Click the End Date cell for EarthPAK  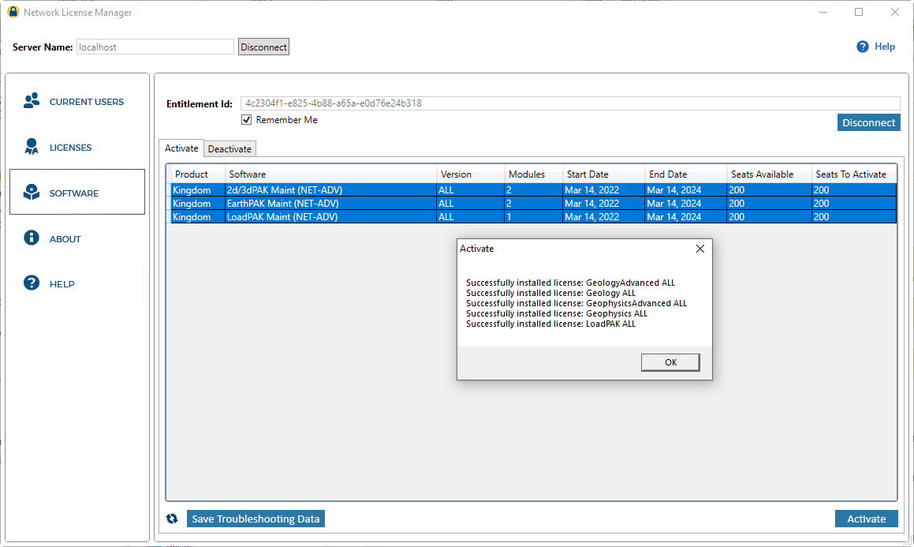coord(686,203)
